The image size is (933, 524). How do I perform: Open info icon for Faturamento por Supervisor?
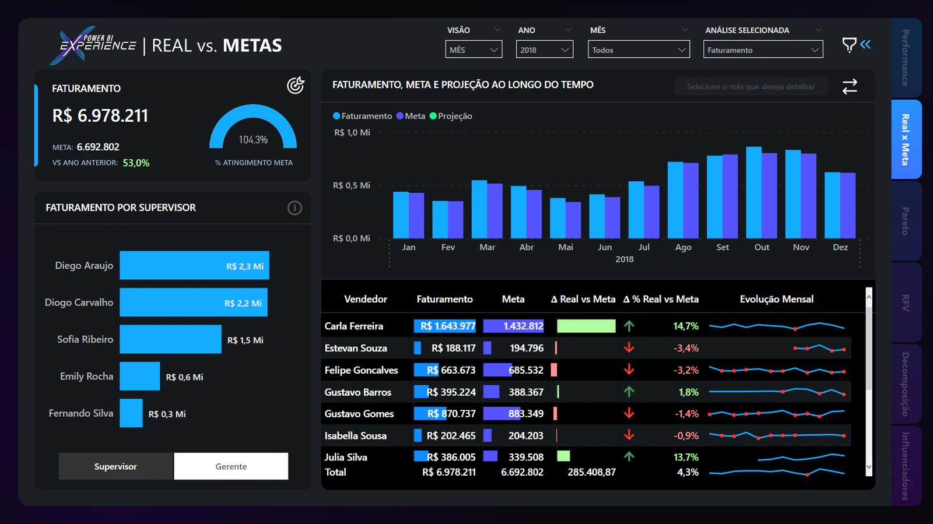coord(294,208)
